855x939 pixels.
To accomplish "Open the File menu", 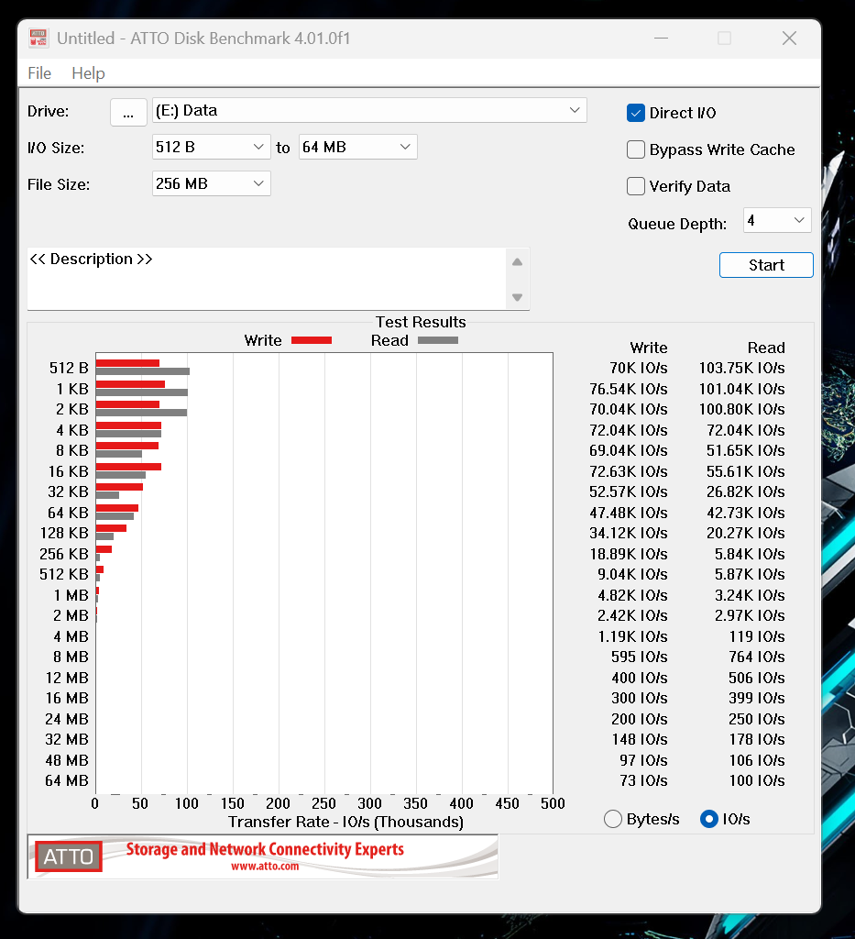I will [39, 73].
